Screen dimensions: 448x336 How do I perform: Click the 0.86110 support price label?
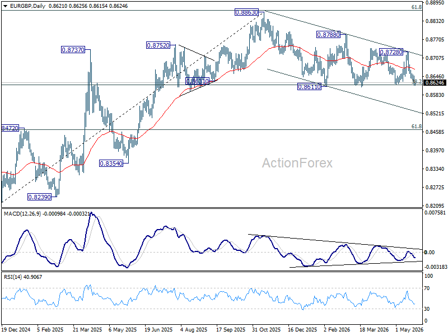pos(310,87)
